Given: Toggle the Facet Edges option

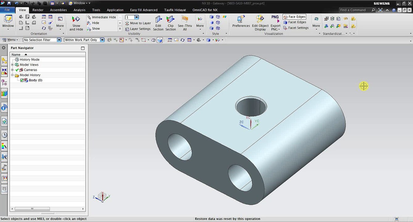Looking at the screenshot, I should click(295, 22).
